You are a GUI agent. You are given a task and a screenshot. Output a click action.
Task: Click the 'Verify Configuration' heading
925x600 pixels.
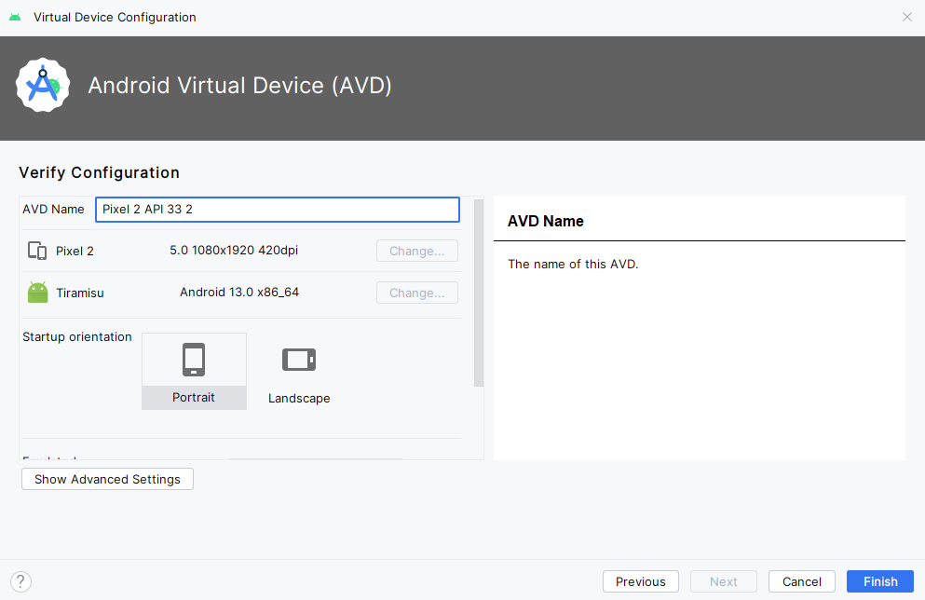tap(99, 172)
